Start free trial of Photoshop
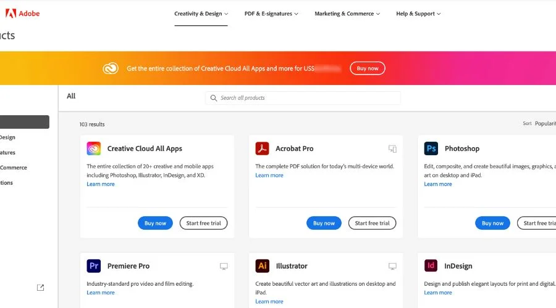556x308 pixels. tap(536, 223)
